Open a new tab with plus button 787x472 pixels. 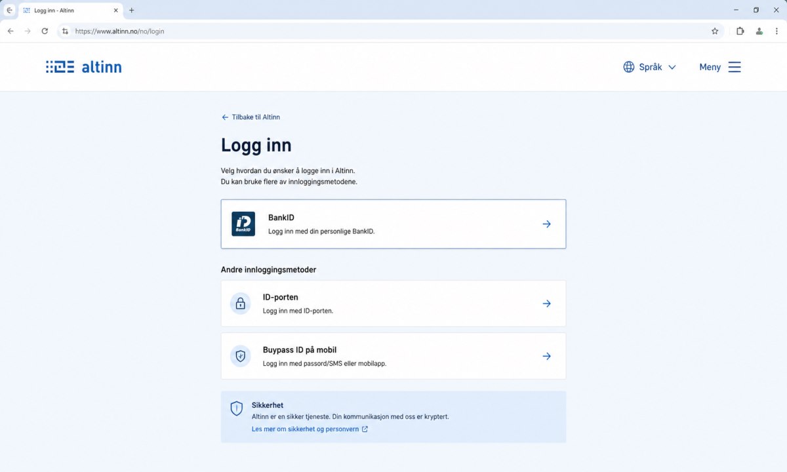pos(131,10)
